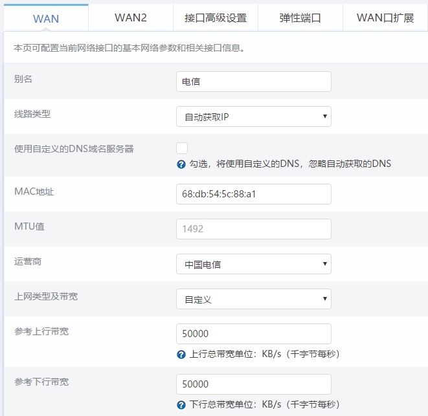Click the 上行总带宽单位 hint text
The image size is (428, 416).
[264, 354]
